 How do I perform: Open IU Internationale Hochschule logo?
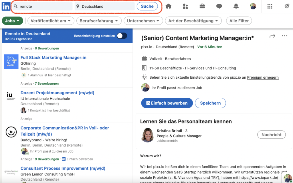click(11, 96)
